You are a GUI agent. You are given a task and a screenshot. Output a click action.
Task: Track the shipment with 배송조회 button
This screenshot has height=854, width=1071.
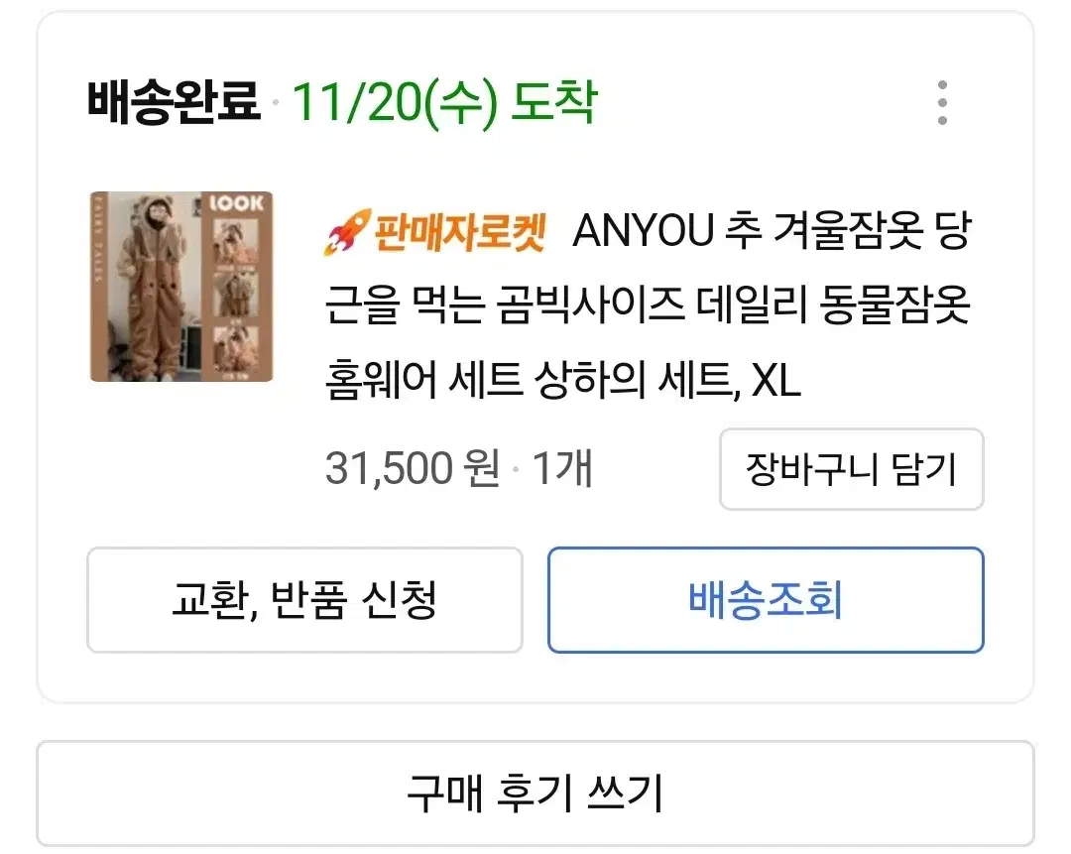[766, 600]
